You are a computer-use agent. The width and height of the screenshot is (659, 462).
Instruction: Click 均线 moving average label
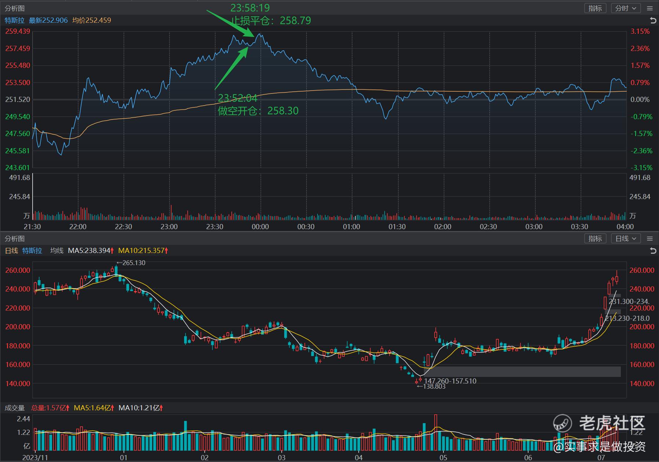pos(57,250)
